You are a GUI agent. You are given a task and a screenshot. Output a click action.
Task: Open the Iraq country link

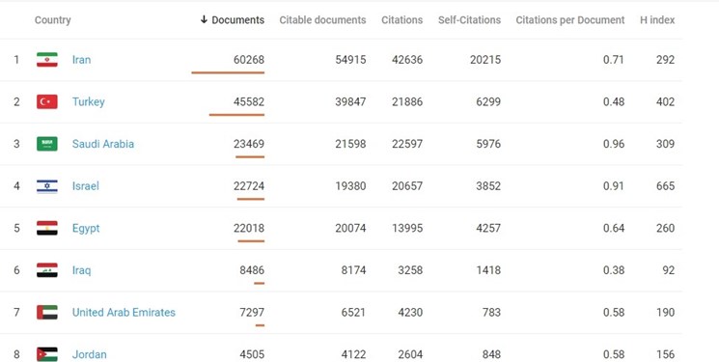pos(82,270)
